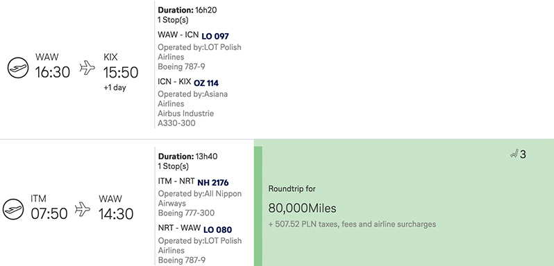
Task: Click the Duration 16h20 label
Action: (x=187, y=10)
